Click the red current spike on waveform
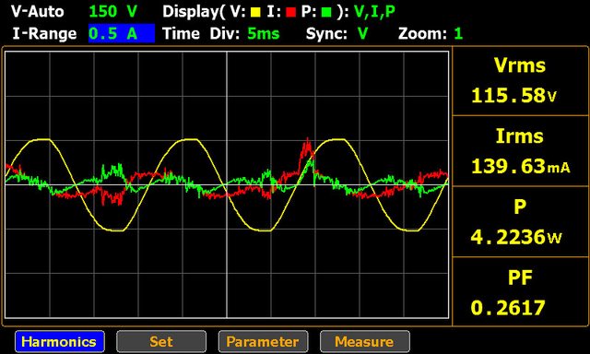 (307, 149)
